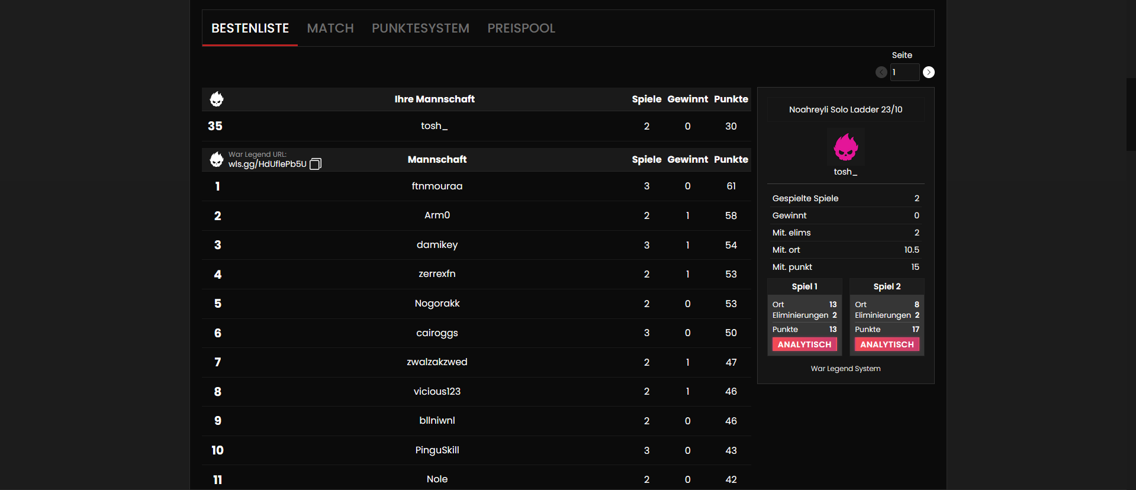Click the Mit. elims stat row
The height and width of the screenshot is (490, 1136).
[845, 233]
